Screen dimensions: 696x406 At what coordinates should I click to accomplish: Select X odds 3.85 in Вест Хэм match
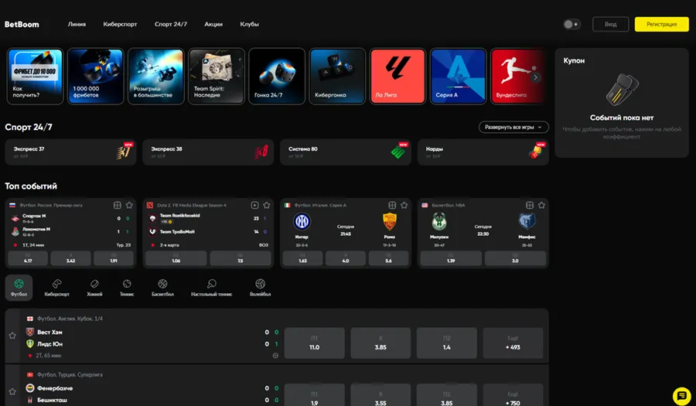[x=380, y=343]
